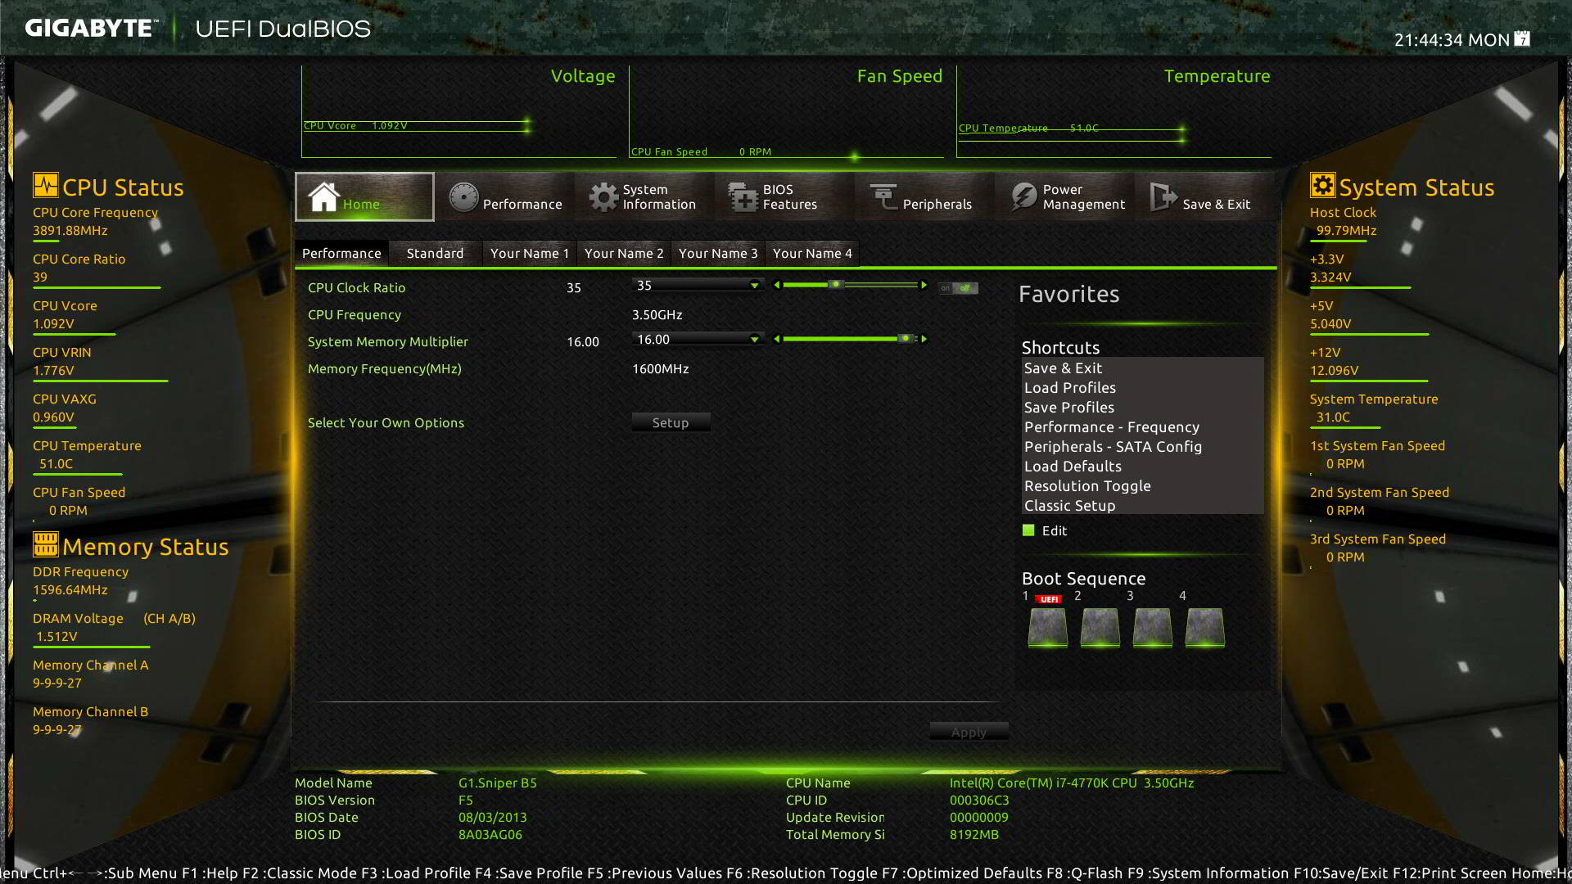Click the Power Management icon
Viewport: 1572px width, 884px height.
1023,197
